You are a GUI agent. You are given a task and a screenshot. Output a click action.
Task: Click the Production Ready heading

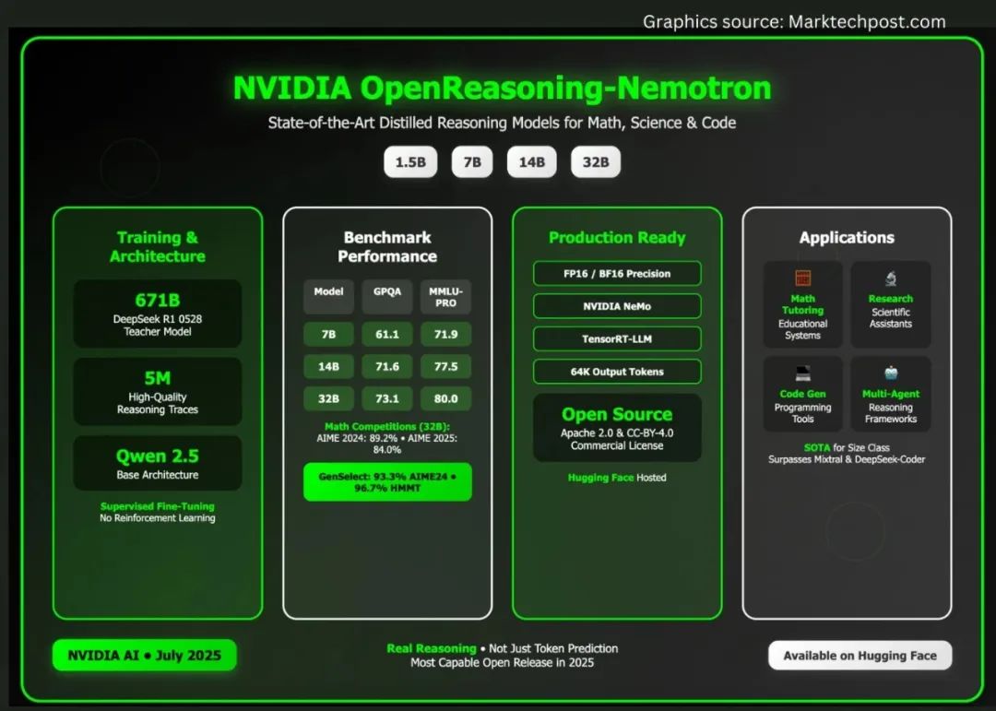point(617,238)
